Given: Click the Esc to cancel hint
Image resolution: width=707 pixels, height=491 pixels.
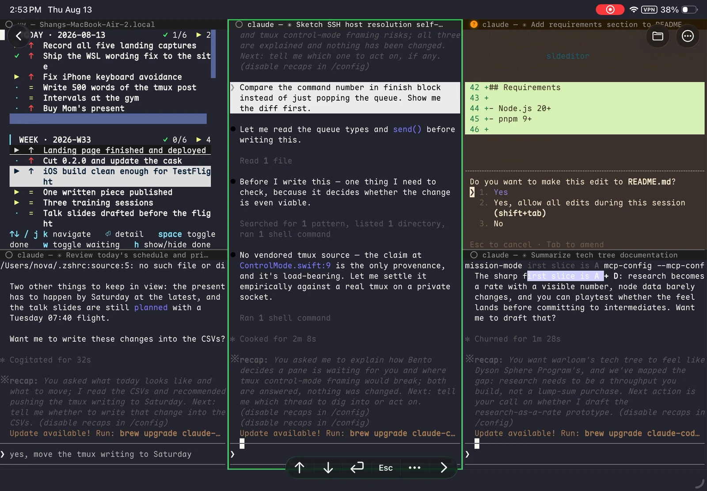Looking at the screenshot, I should [x=501, y=244].
